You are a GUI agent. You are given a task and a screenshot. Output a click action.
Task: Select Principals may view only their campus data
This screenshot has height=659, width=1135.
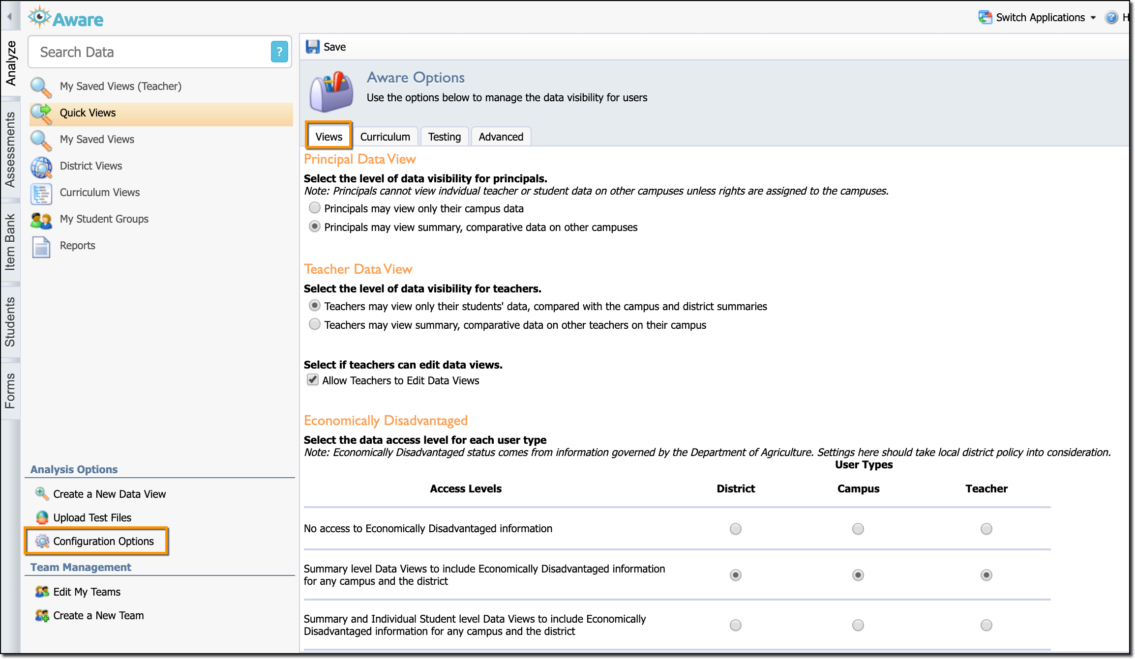(315, 208)
